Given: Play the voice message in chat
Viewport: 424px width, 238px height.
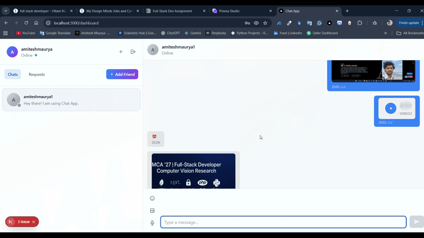Looking at the screenshot, I should [390, 108].
